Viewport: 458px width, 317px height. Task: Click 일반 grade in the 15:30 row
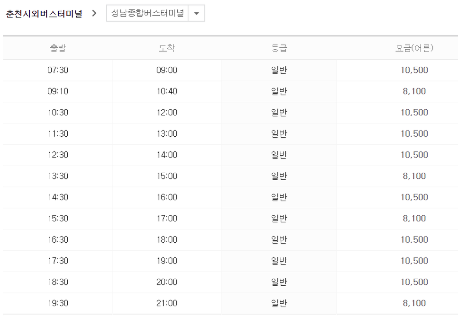pyautogui.click(x=279, y=219)
